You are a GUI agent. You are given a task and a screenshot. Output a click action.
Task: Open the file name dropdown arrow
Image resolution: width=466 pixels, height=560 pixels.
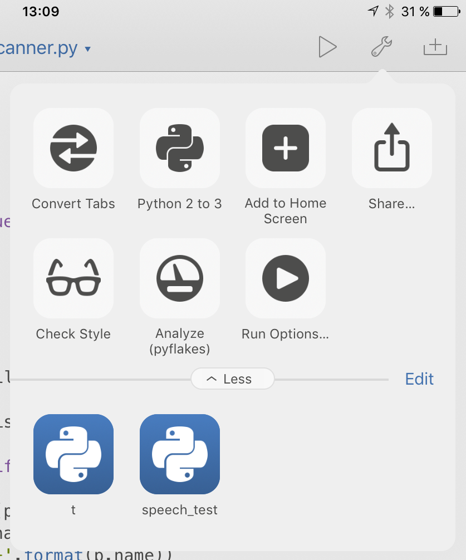click(87, 50)
